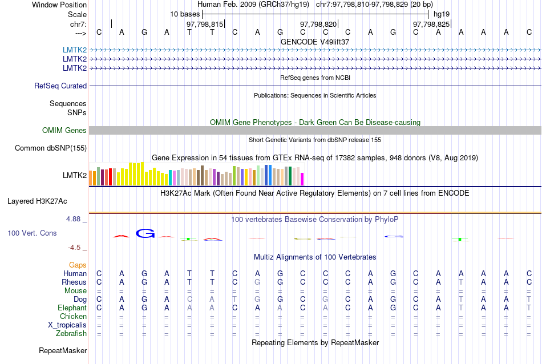This screenshot has height=364, width=542.
Task: Click the Human species row label
Action: coord(75,273)
